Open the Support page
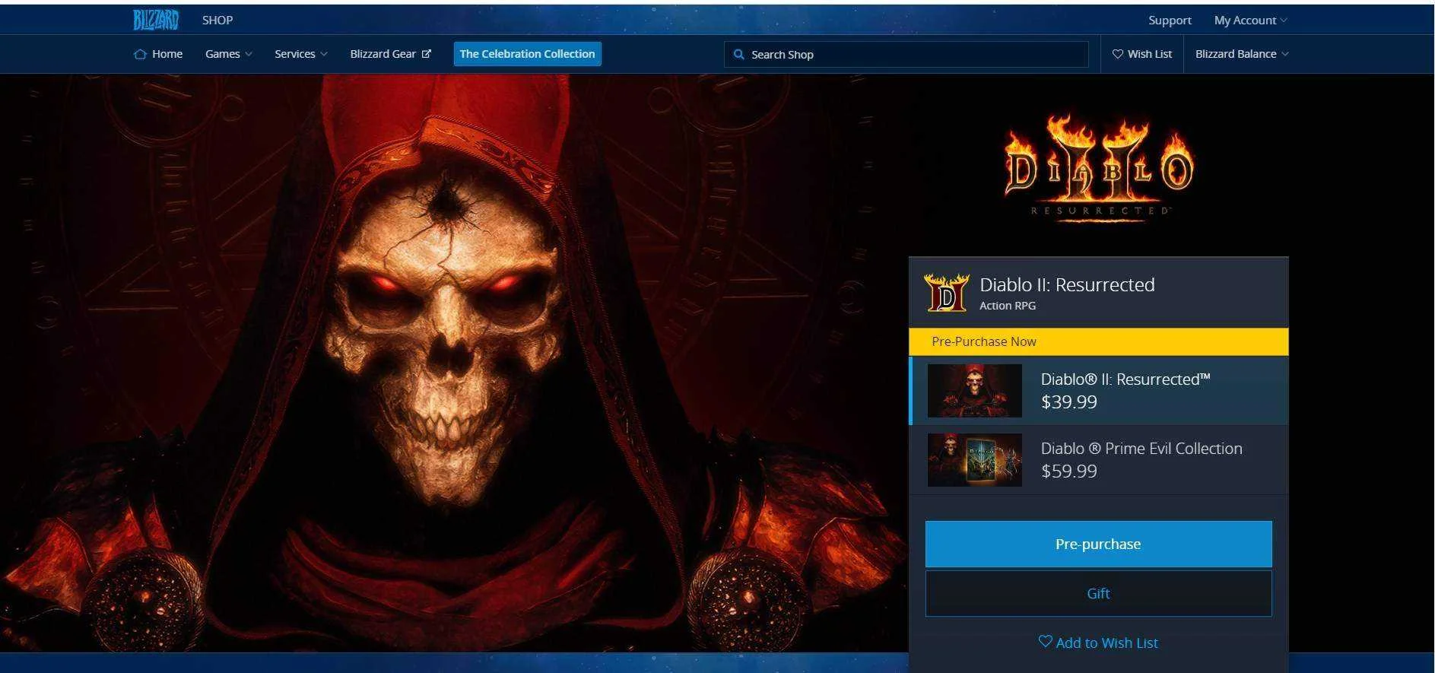This screenshot has height=673, width=1435. [x=1170, y=21]
